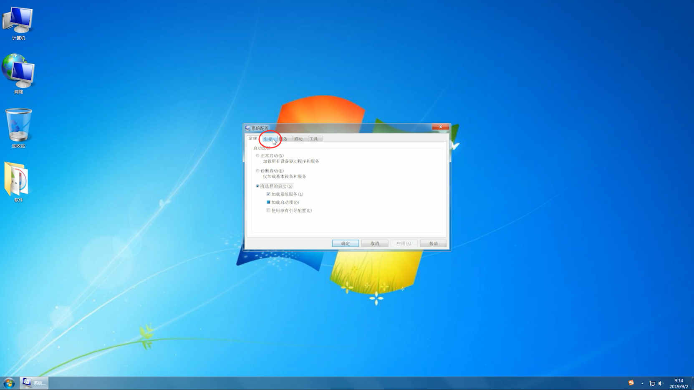The height and width of the screenshot is (390, 694).
Task: Click the network tray icon
Action: coord(652,383)
